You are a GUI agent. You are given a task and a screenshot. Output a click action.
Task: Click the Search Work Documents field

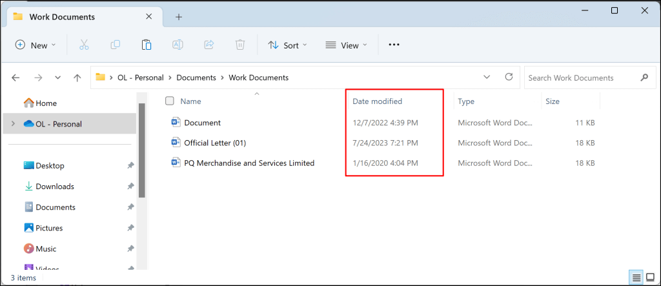coord(581,77)
